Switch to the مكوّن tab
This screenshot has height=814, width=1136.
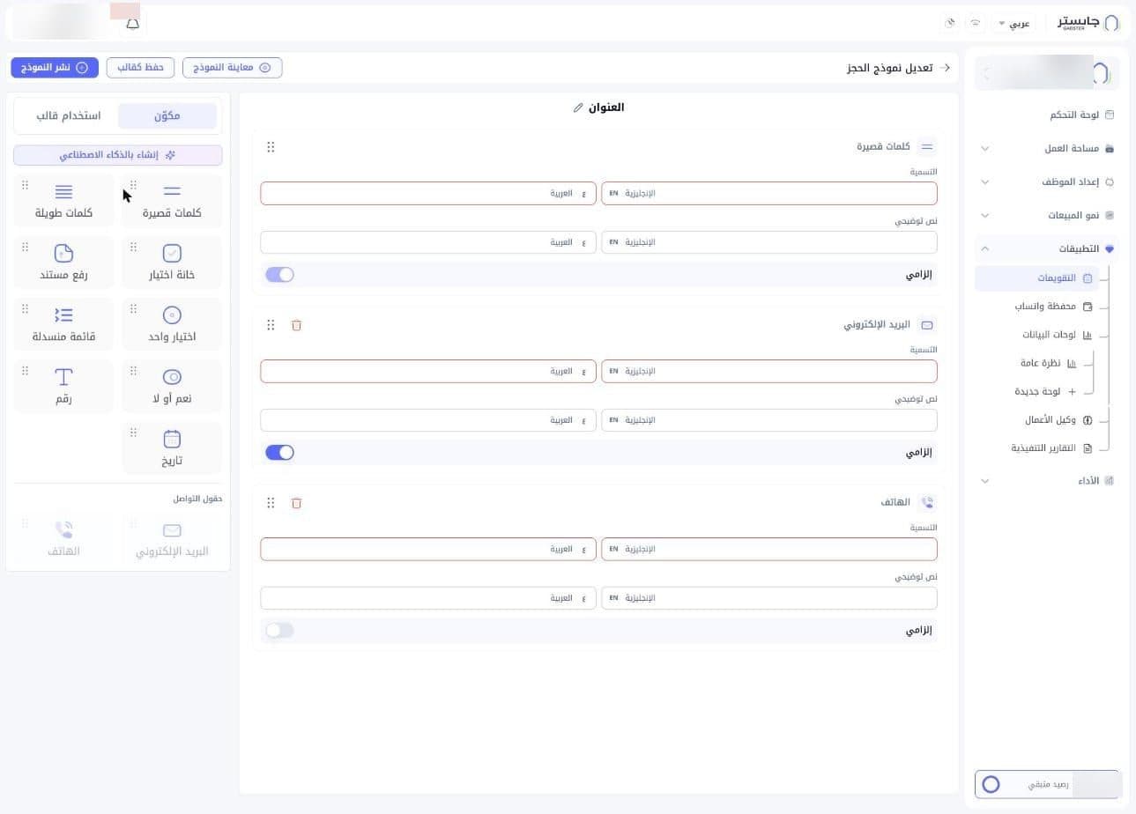point(167,116)
